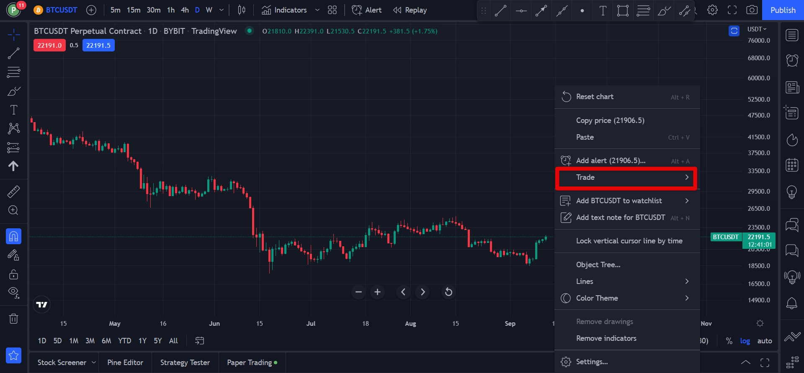This screenshot has height=373, width=804.
Task: Open the Paper Trading tab
Action: coord(252,363)
